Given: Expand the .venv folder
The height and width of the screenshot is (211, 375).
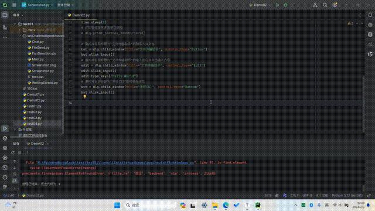Looking at the screenshot, I should tap(19, 30).
